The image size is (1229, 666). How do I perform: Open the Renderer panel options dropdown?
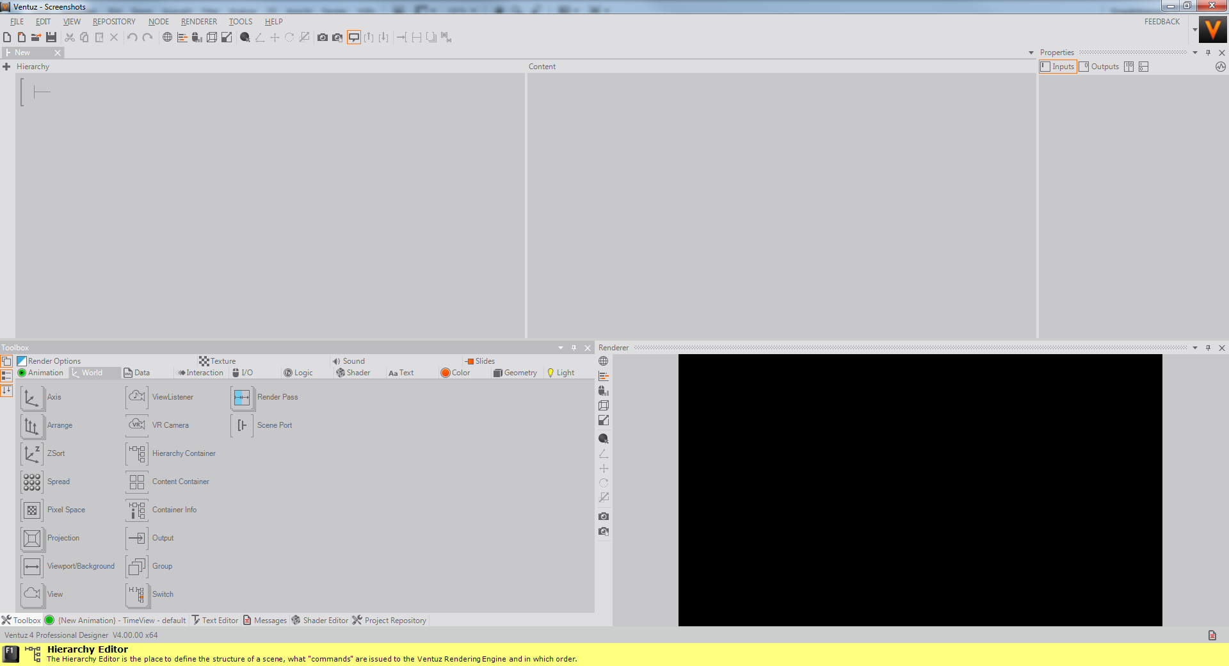point(1194,348)
